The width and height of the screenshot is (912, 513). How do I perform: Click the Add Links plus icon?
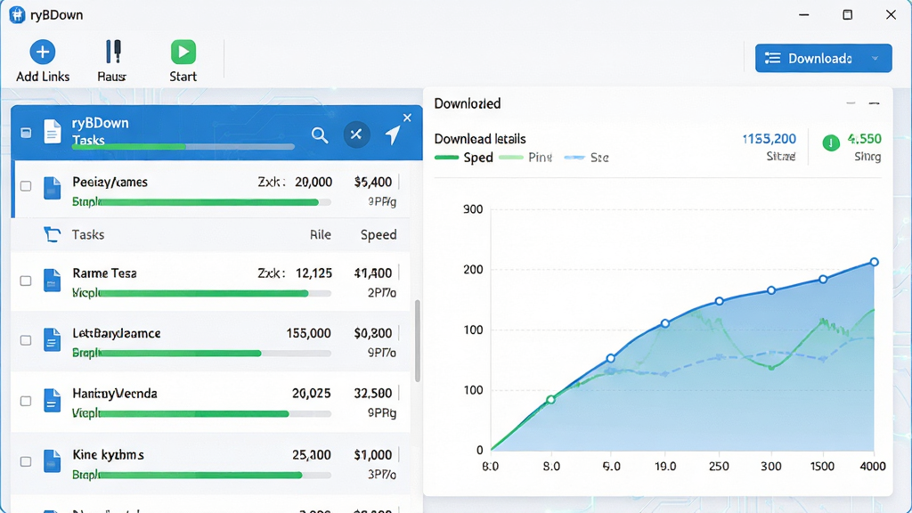tap(43, 52)
